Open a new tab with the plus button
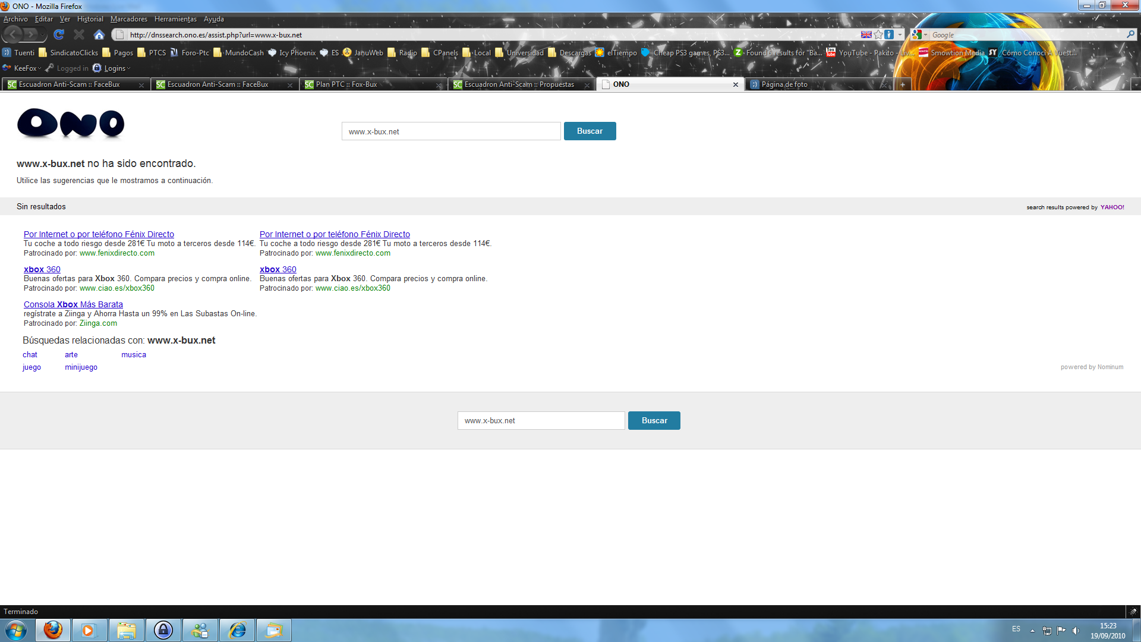 point(902,84)
